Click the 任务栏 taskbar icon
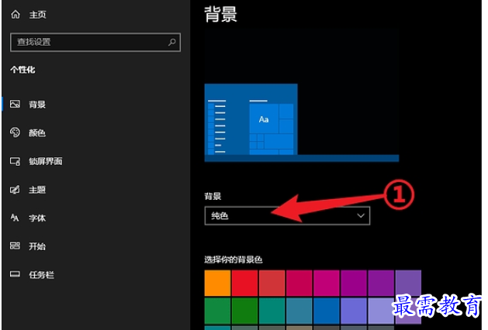488x330 pixels. click(15, 274)
